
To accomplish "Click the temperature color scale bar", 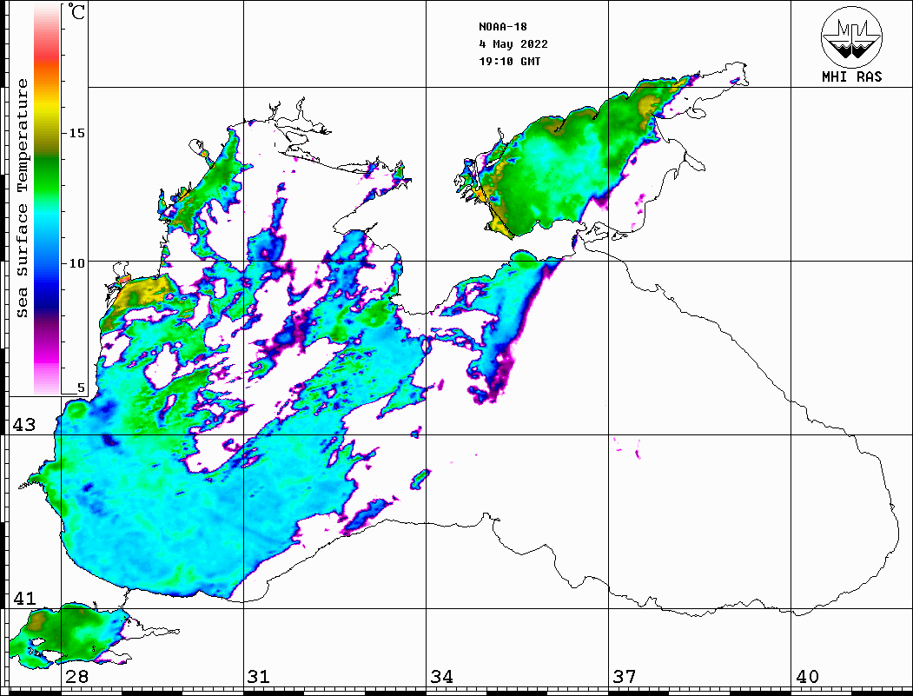I will 47,199.
